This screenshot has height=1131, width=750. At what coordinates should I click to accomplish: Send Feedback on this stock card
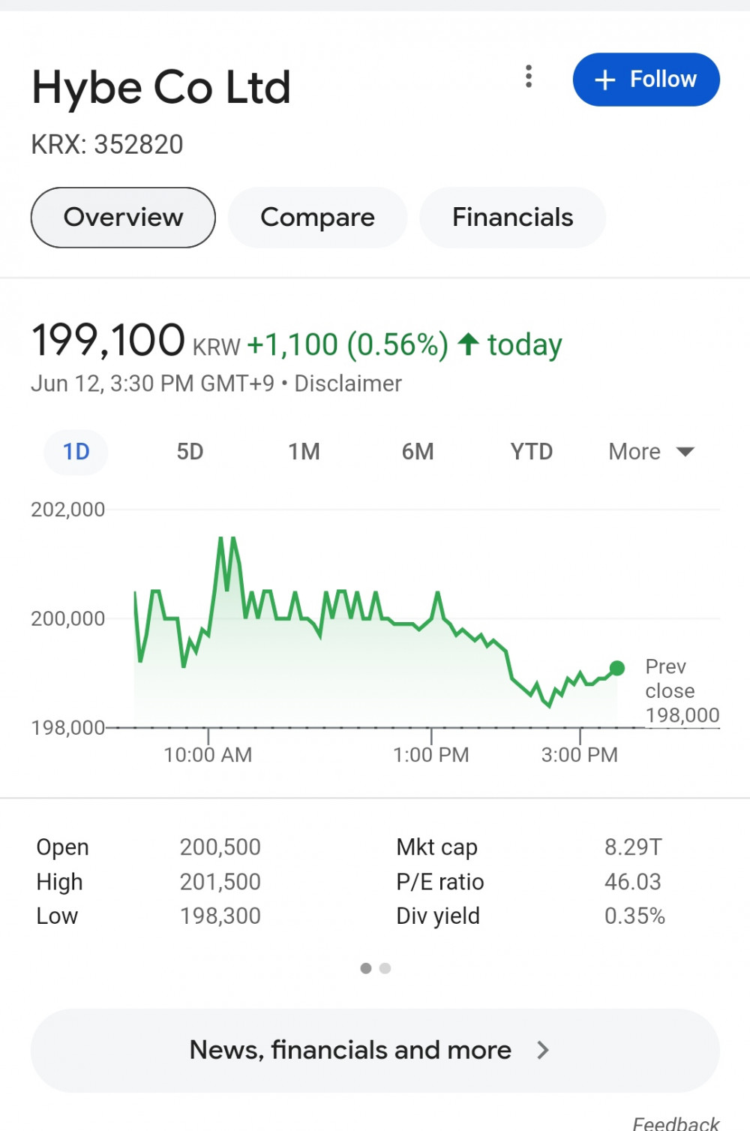pos(675,1123)
